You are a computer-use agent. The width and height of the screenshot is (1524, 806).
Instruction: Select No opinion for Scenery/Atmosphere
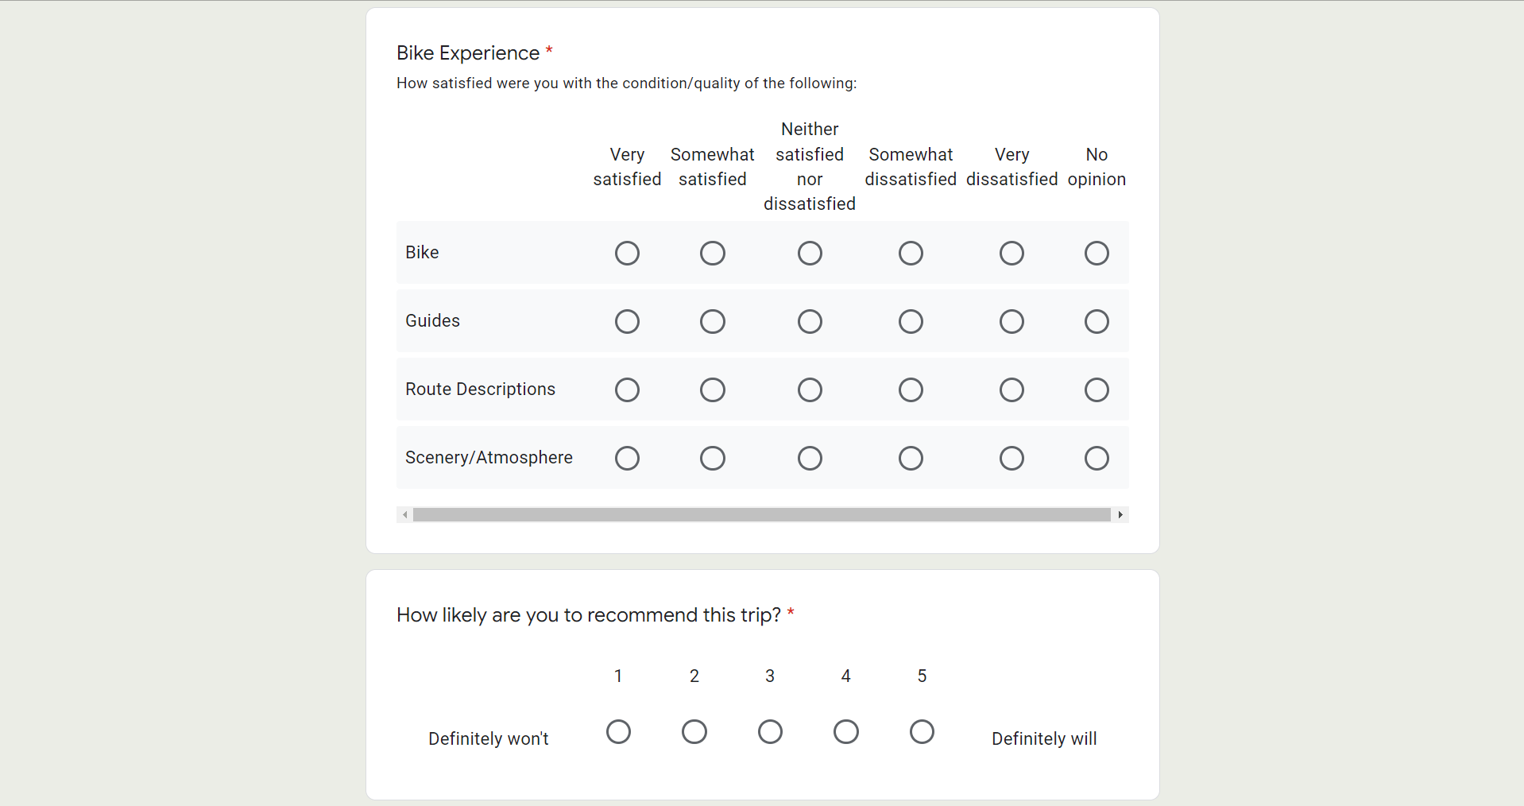click(1097, 459)
